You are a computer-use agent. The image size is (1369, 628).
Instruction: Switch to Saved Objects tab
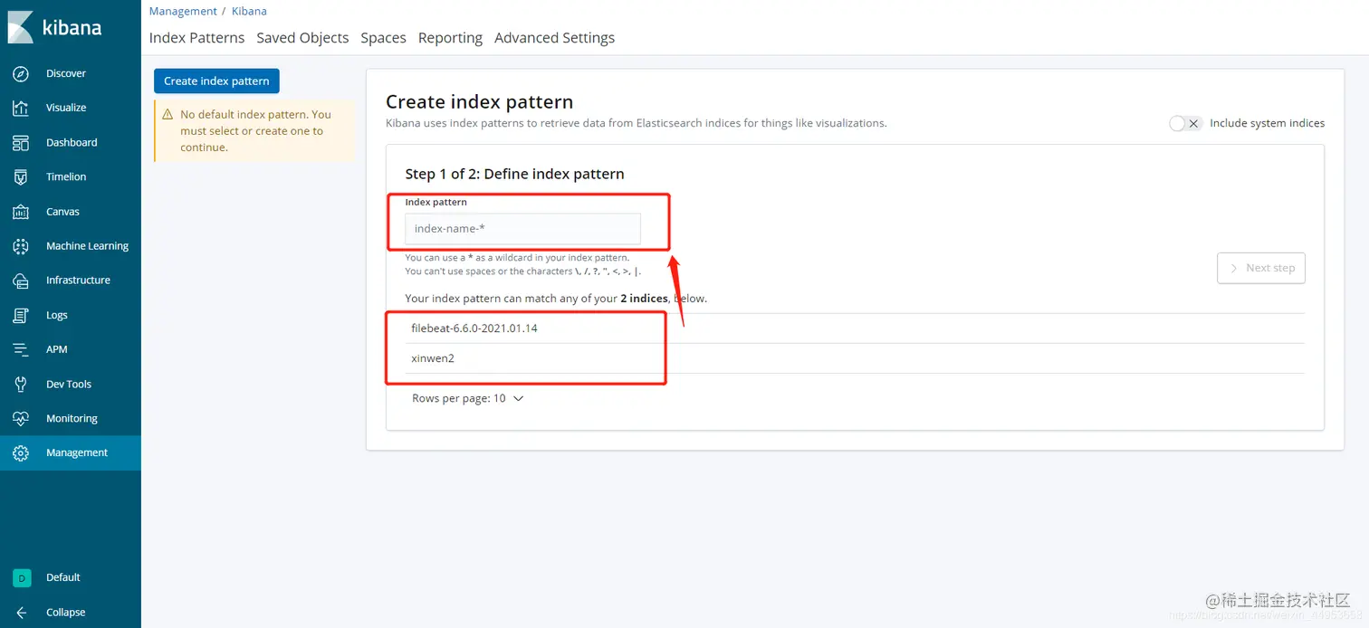point(302,38)
